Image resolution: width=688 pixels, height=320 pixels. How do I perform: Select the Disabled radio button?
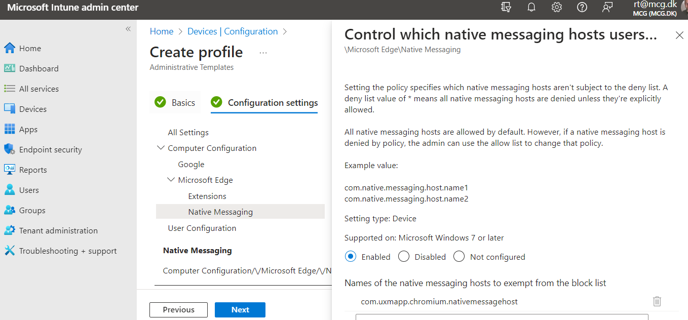pyautogui.click(x=404, y=257)
